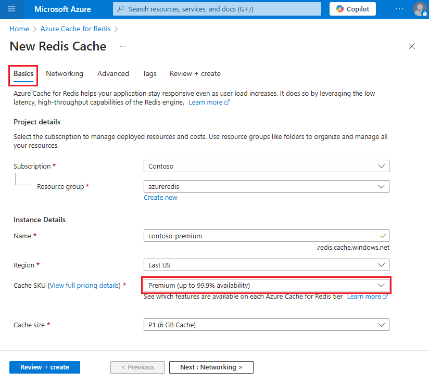Image resolution: width=429 pixels, height=384 pixels.
Task: Switch to the Networking tab
Action: pos(65,73)
